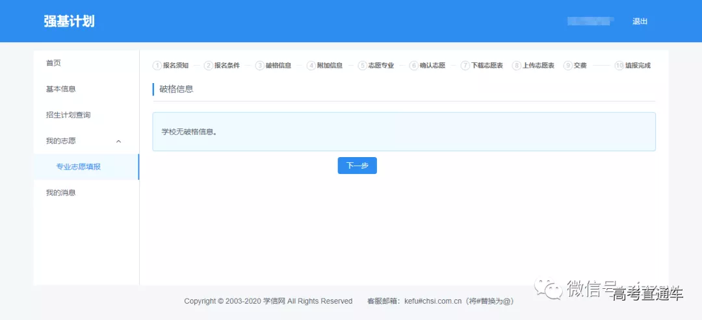Click the 强基计划 site title
Screen dimensions: 702x320
coord(69,21)
